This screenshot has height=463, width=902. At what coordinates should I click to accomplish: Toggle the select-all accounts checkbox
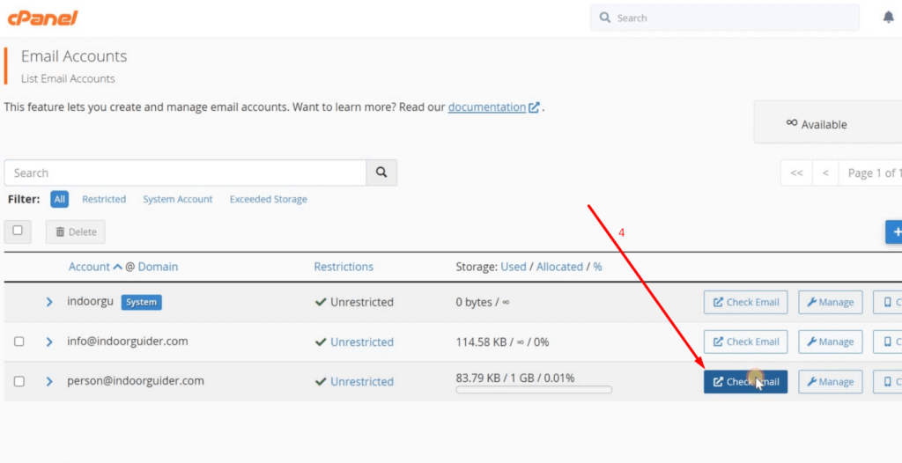click(x=18, y=231)
